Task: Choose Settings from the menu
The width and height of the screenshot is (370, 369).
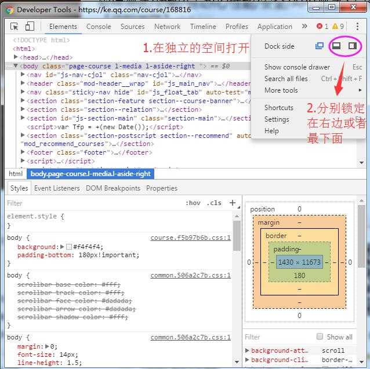Action: [x=277, y=119]
